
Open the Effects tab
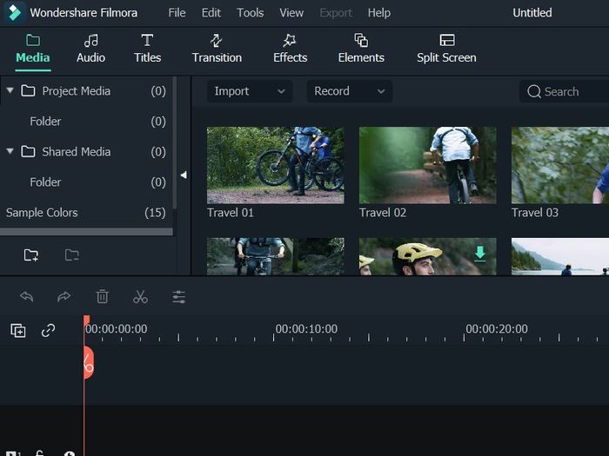click(290, 49)
